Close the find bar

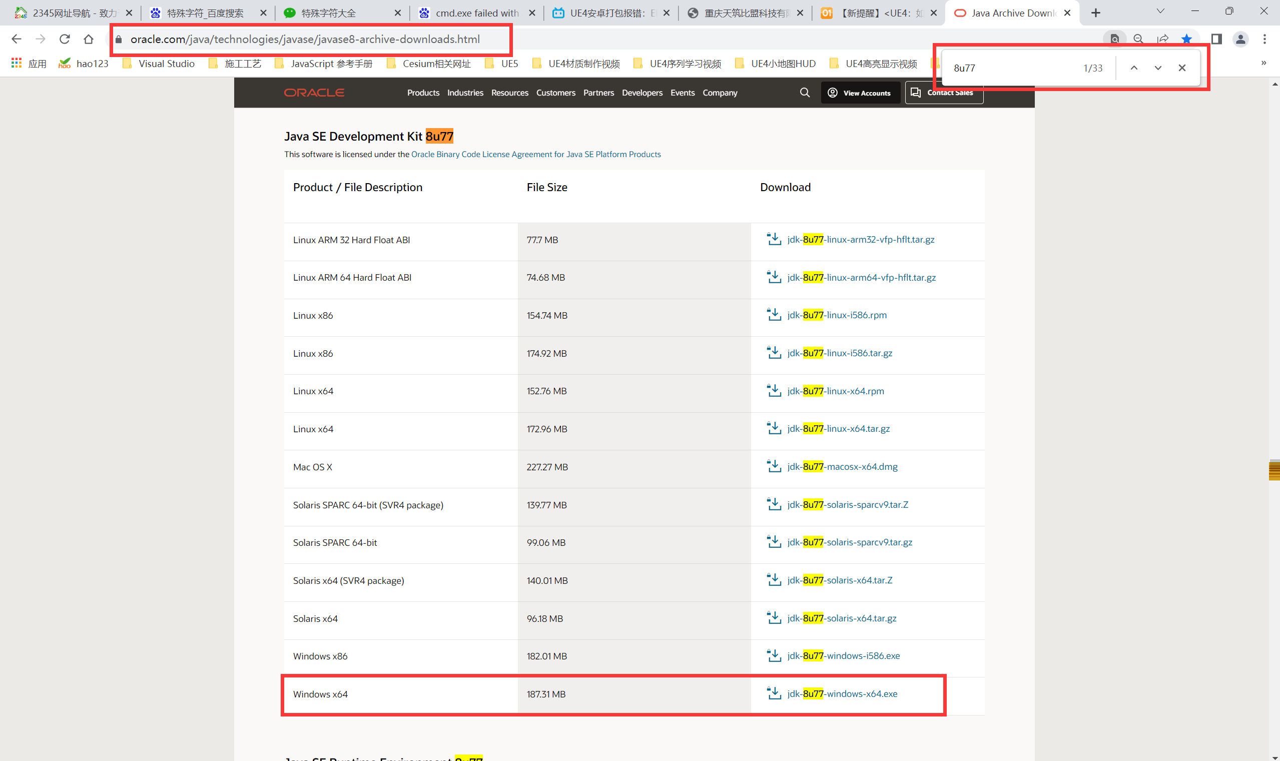(1182, 68)
